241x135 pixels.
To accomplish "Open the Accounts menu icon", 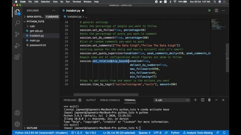I will click(x=17, y=113).
